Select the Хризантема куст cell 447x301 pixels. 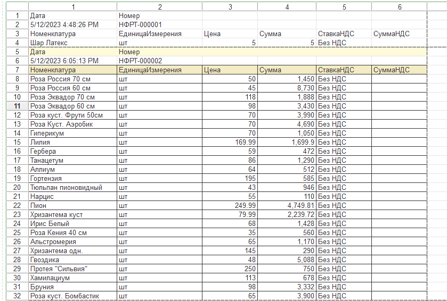tap(72, 214)
